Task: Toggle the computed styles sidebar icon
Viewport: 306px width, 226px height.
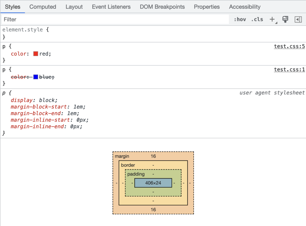Action: coord(298,19)
